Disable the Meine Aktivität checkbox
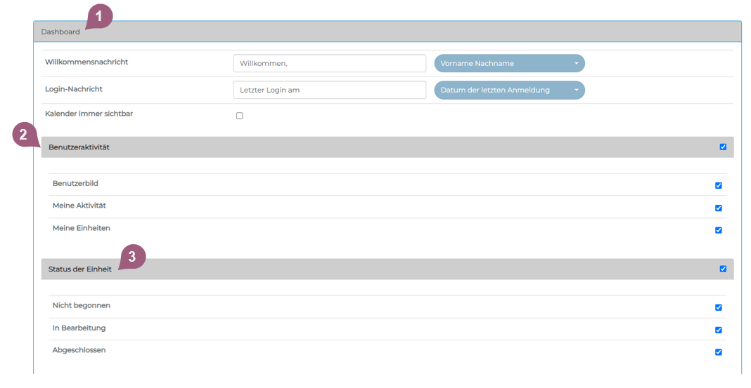751x388 pixels. (x=719, y=208)
